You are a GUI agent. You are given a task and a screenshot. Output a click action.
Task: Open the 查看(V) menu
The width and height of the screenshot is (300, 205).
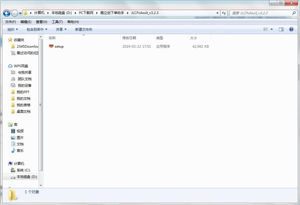41,22
